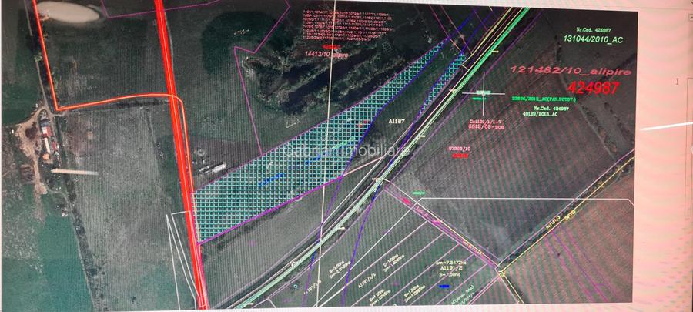Click the dark lake area near 14413/10
This screenshot has width=693, height=312.
point(308,92)
